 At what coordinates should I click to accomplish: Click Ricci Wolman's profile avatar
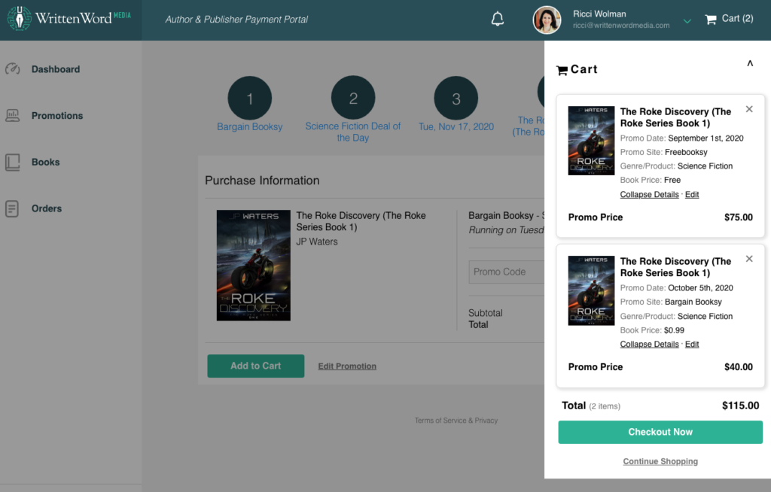(x=547, y=20)
